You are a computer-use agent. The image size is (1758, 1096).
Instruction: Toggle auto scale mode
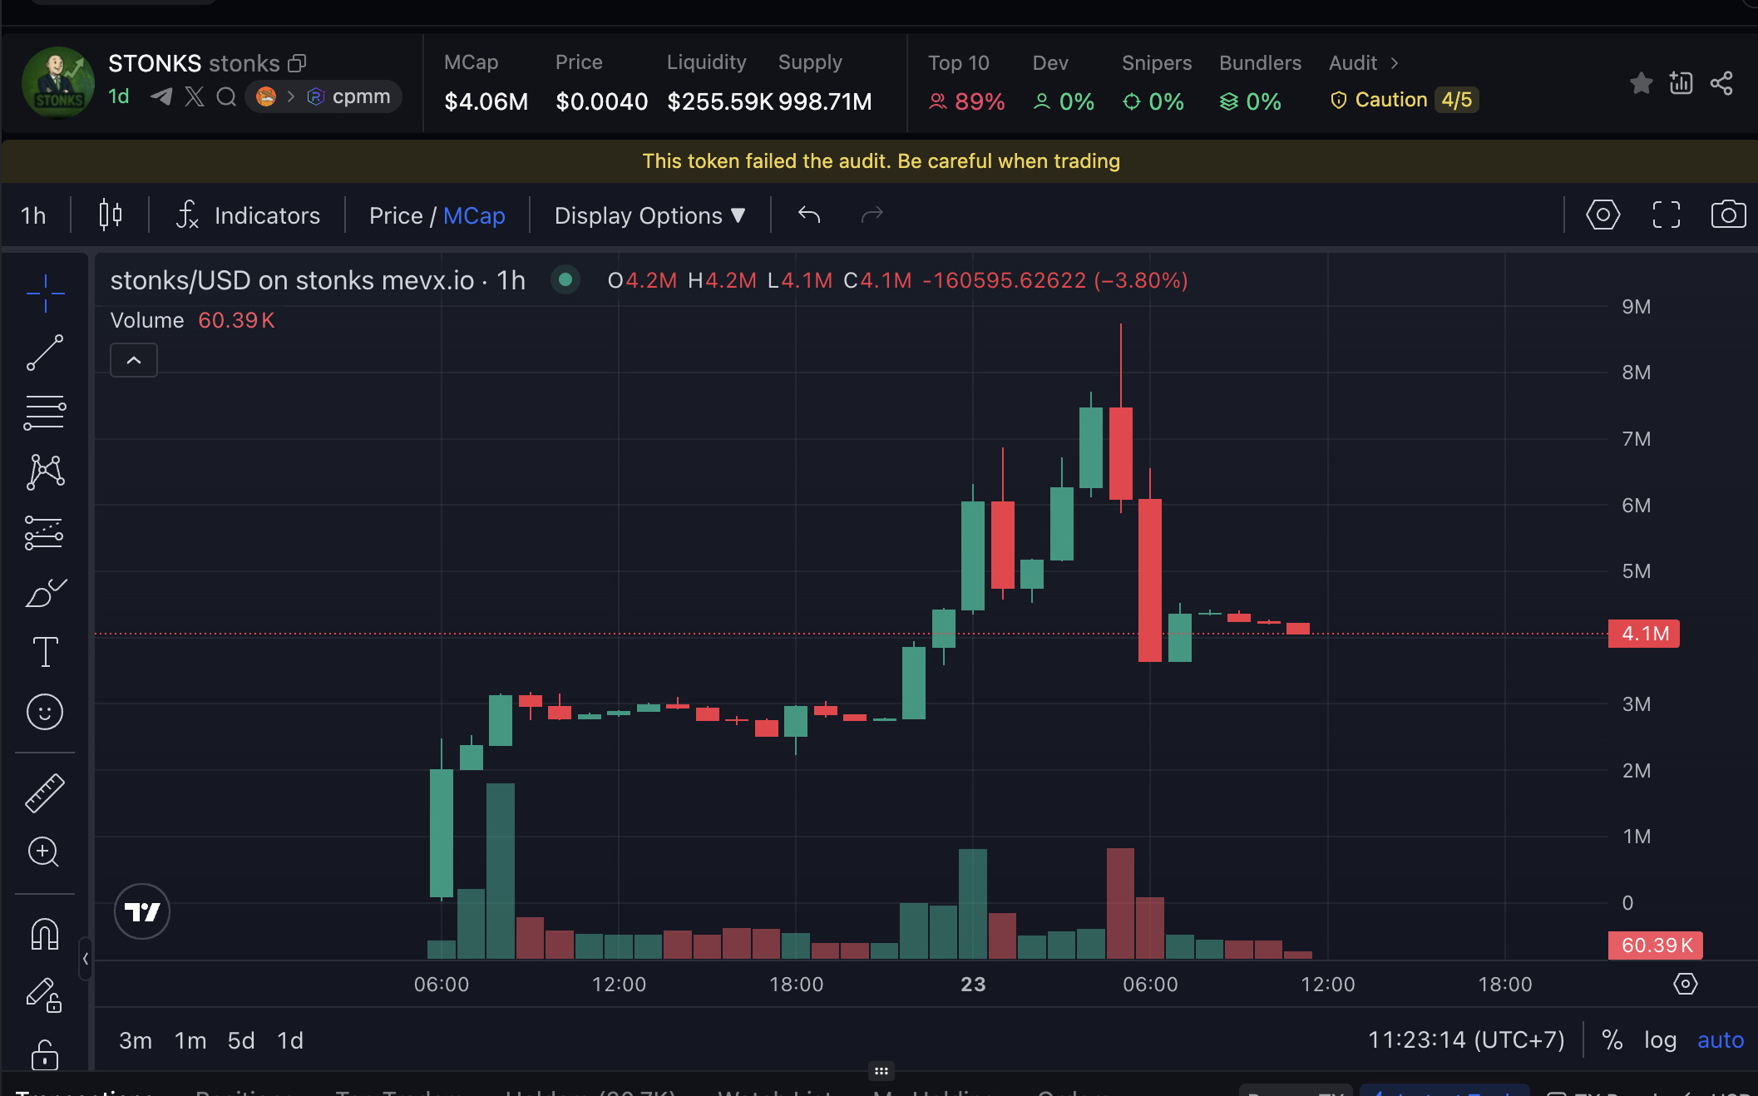coord(1721,1040)
